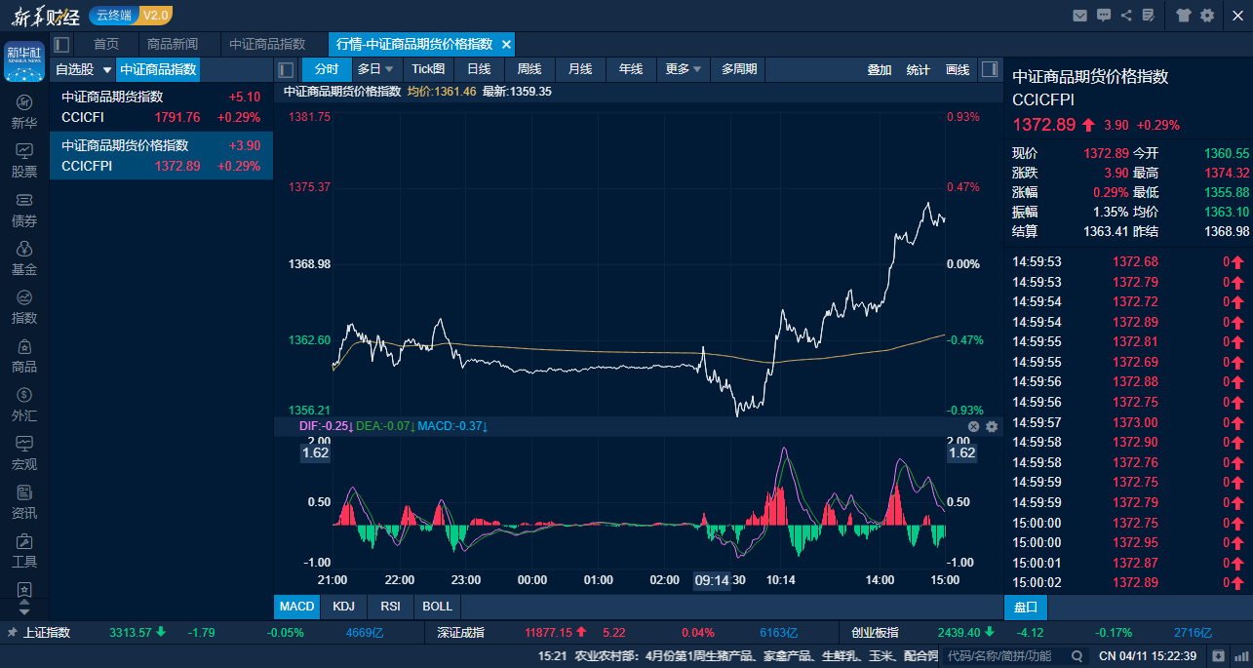Screen dimensions: 1253x668
Task: Click the 画线 draw line button
Action: 958,69
